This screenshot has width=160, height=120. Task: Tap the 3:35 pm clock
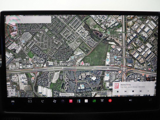152,18
